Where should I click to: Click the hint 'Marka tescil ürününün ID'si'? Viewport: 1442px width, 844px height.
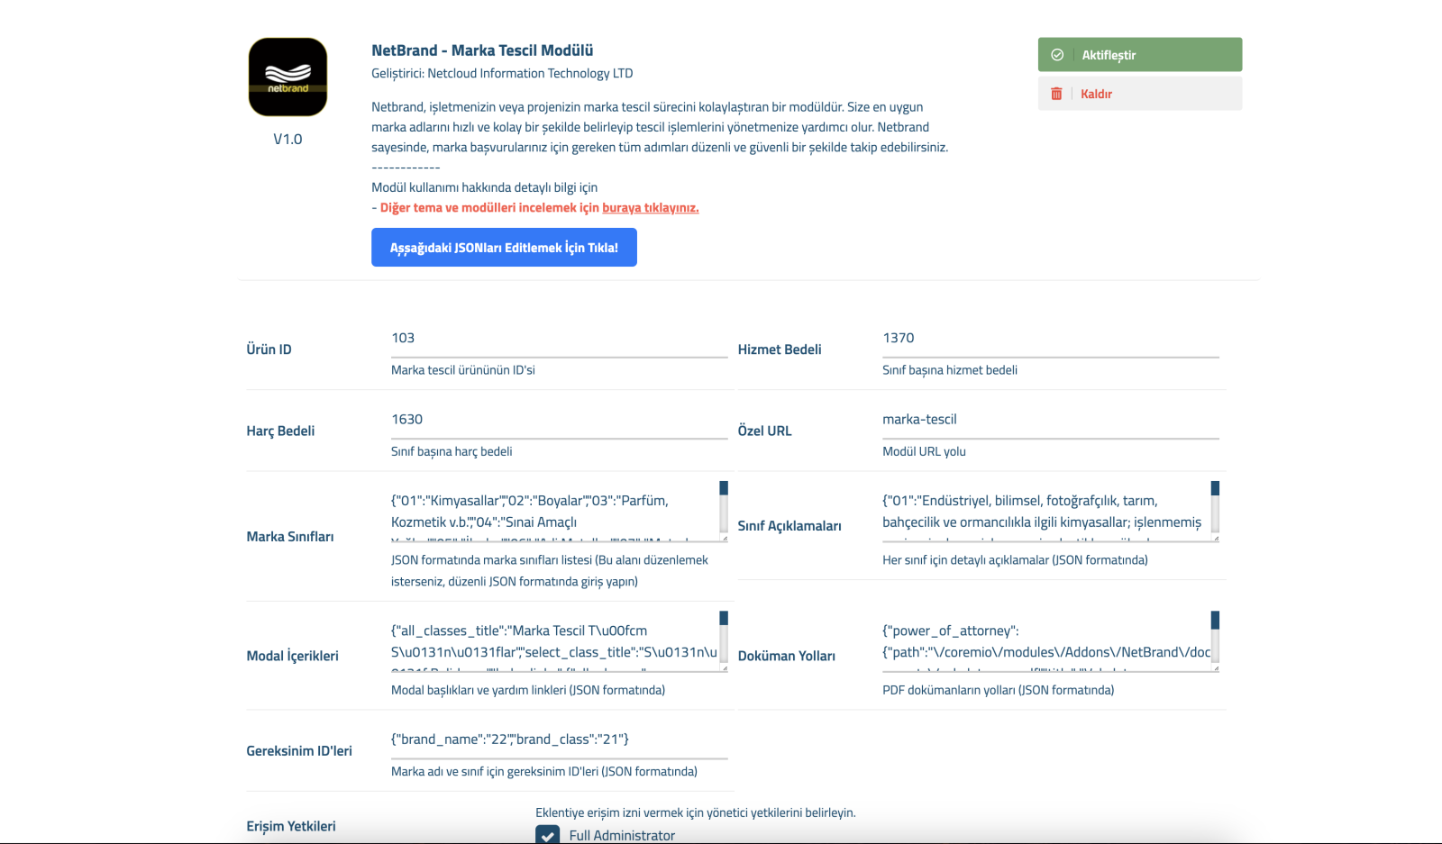click(x=463, y=370)
